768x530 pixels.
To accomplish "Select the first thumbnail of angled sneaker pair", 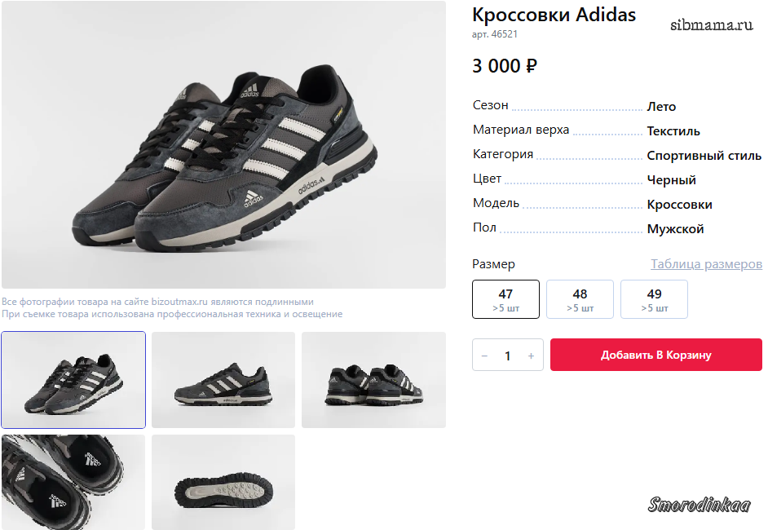I will [73, 380].
